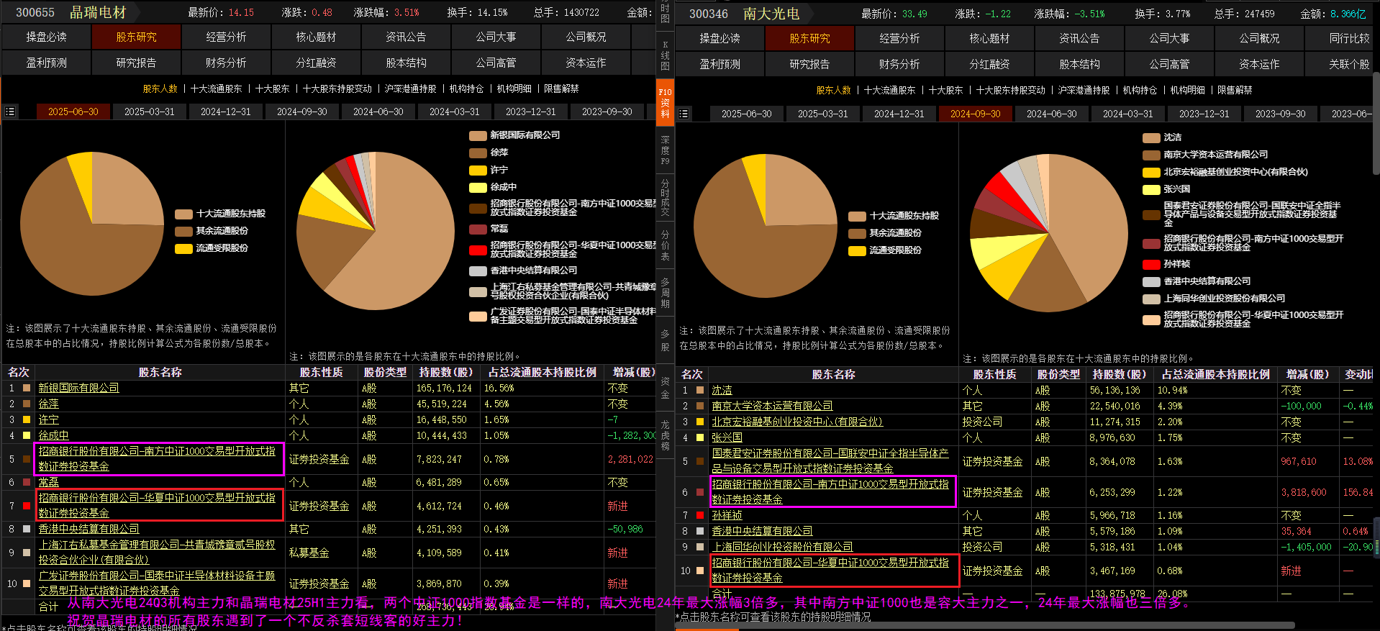The image size is (1380, 631).
Task: Choose left 2025-03-31 date tab
Action: (149, 112)
